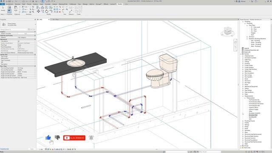272x153 pixels.
Task: Select the Parapet floor plan
Action: (x=253, y=33)
